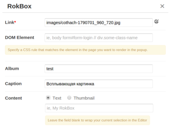Select the Text content radio button
Screen dimensions: 171x128
48,98
